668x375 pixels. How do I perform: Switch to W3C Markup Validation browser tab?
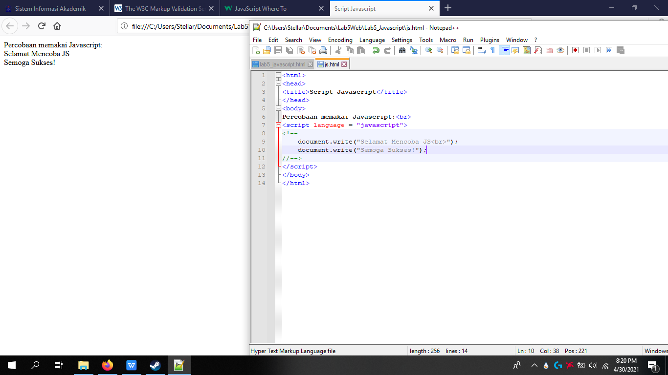point(165,8)
